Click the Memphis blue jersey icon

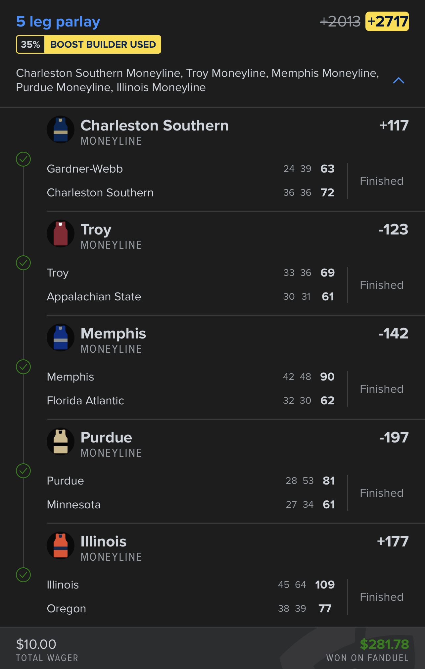pyautogui.click(x=61, y=337)
